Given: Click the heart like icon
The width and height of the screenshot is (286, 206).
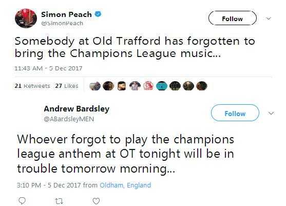Looking at the screenshot, I should click(x=96, y=201).
